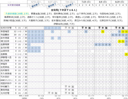This screenshot has height=99, width=128.
Task: Click 与田祐希(30部, 2次) in the sold-out list
Action: point(110,14)
